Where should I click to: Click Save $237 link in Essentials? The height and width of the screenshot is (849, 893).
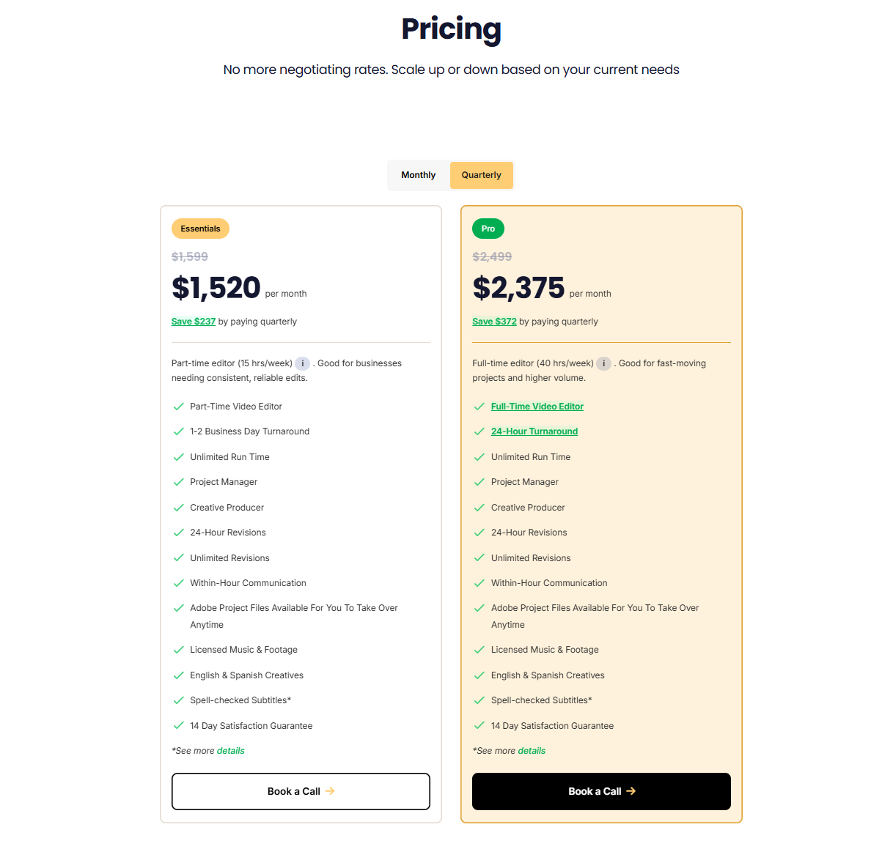[x=194, y=322]
